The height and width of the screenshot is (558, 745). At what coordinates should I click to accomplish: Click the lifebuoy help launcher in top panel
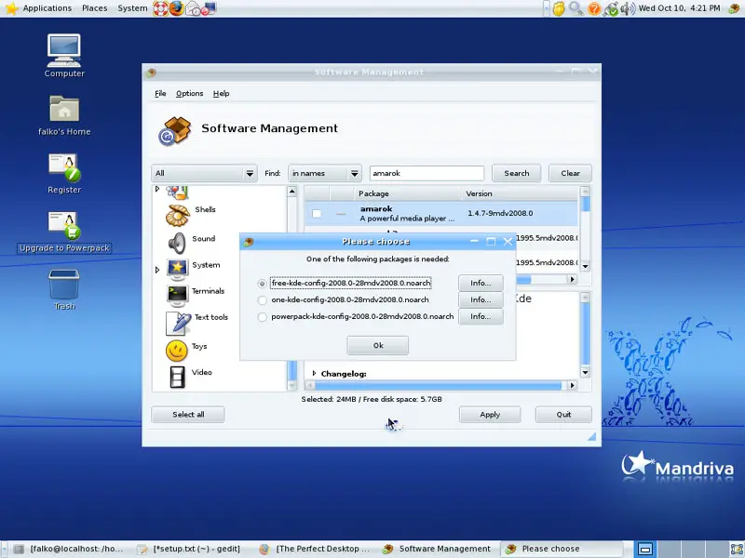pyautogui.click(x=160, y=8)
